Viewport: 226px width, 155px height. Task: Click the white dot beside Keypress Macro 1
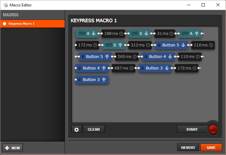5,24
